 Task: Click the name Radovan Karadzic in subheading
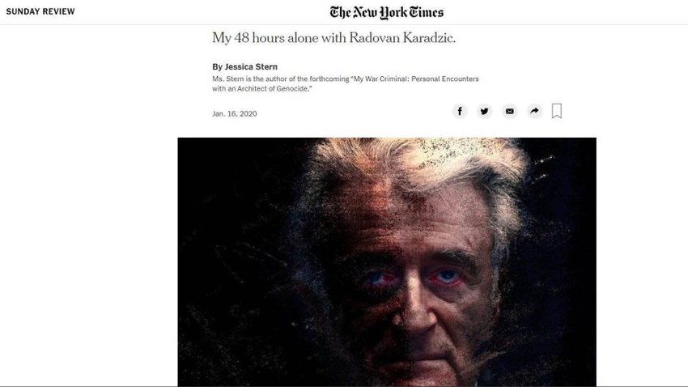(x=402, y=38)
